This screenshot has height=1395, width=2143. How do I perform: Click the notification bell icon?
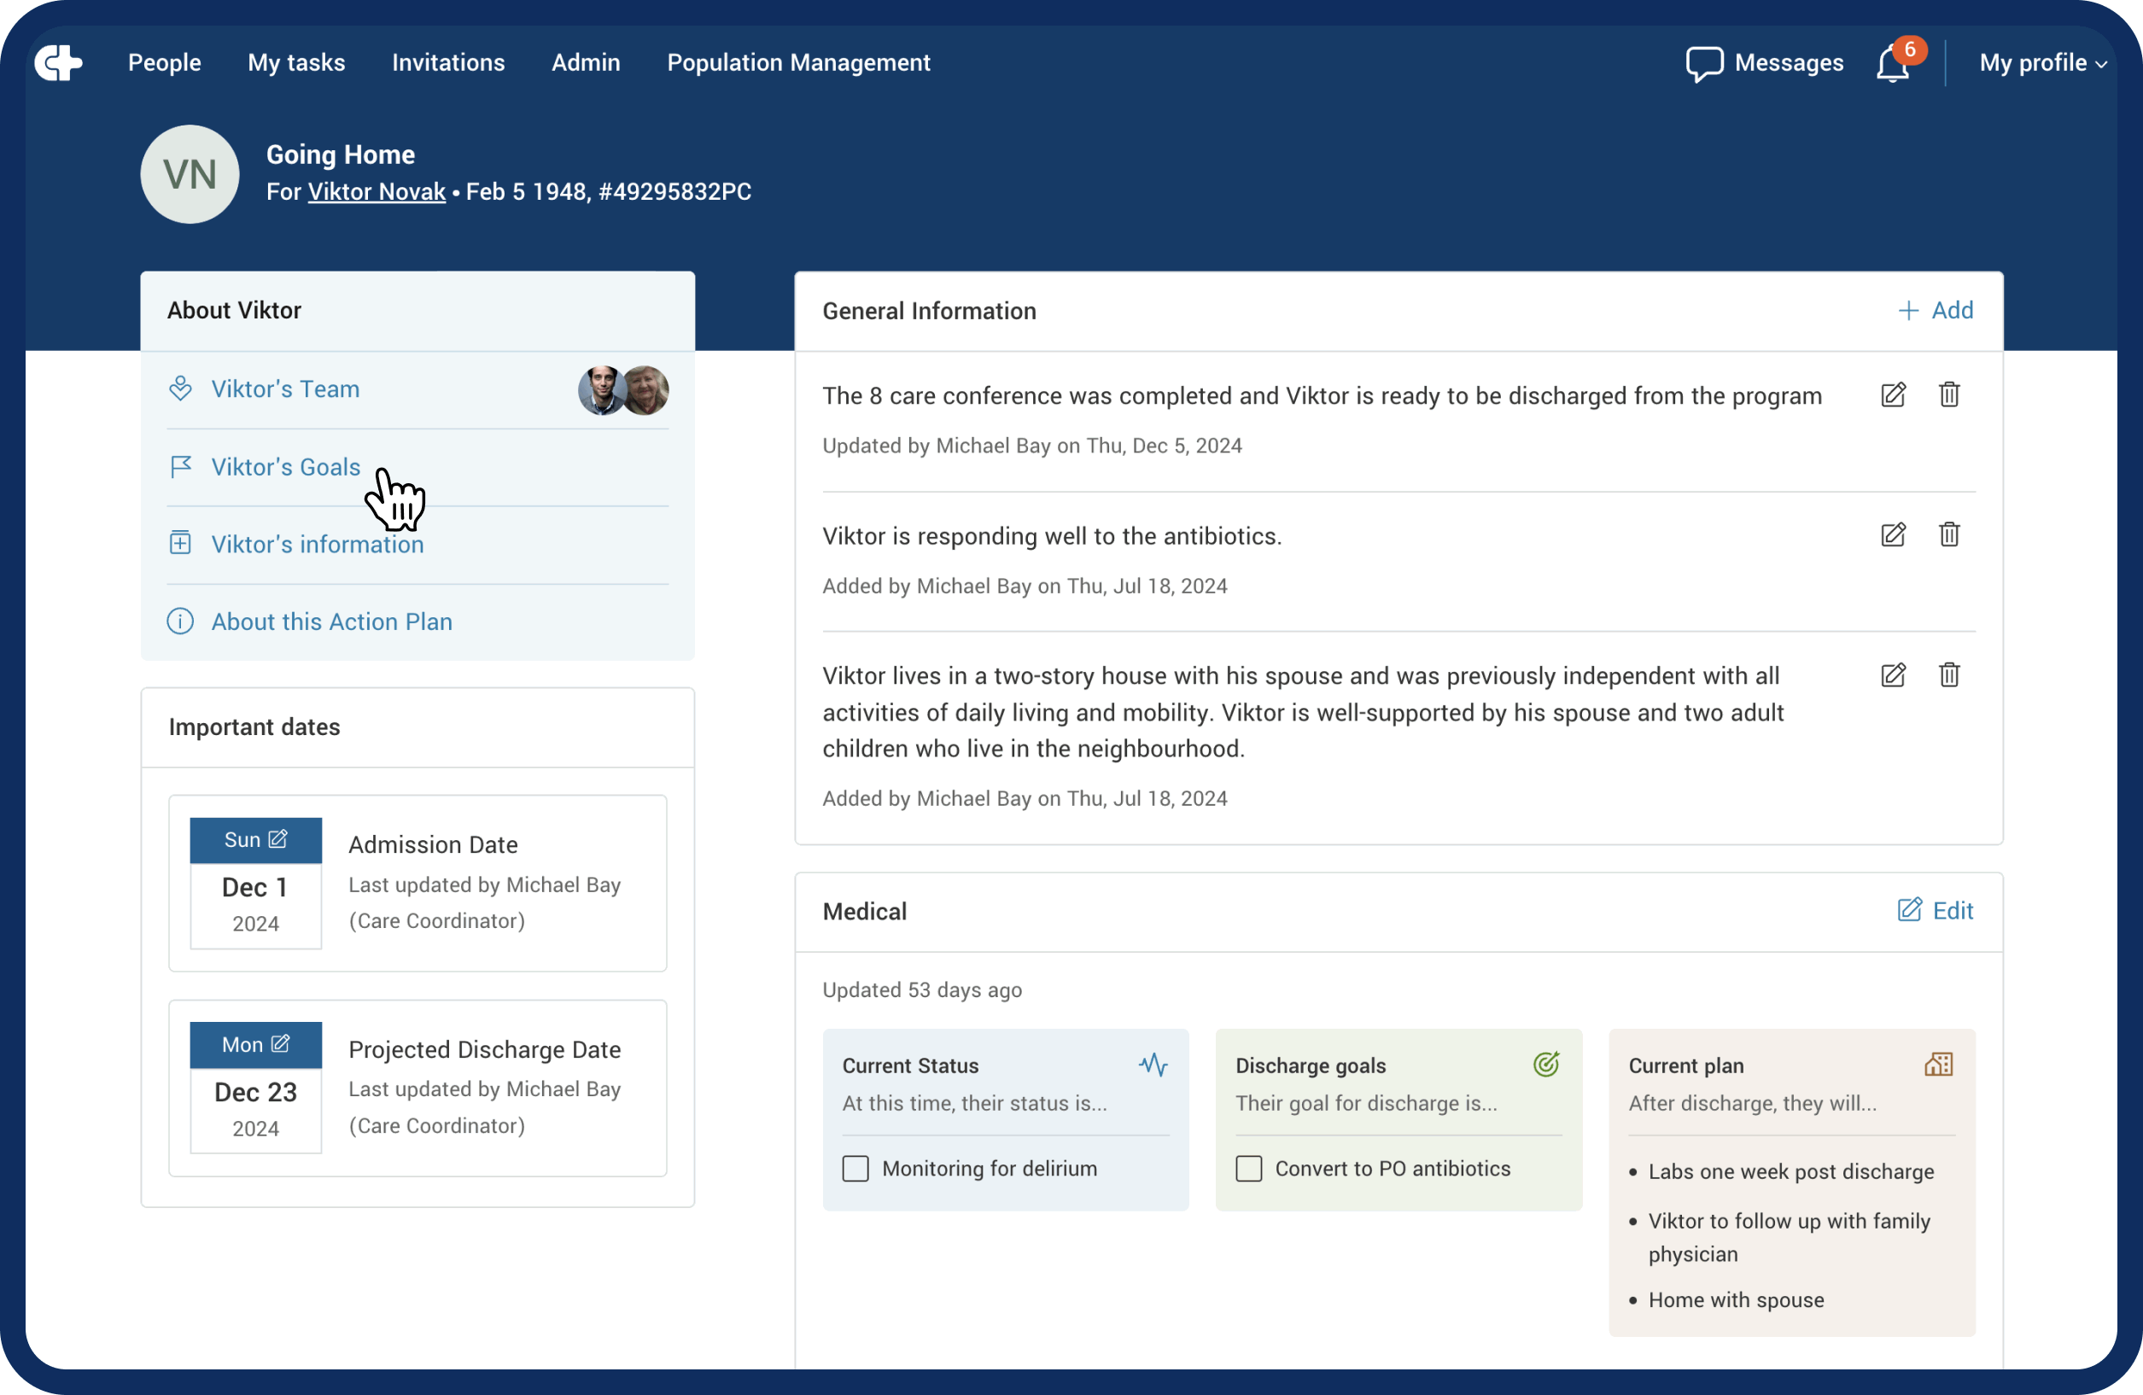1893,64
